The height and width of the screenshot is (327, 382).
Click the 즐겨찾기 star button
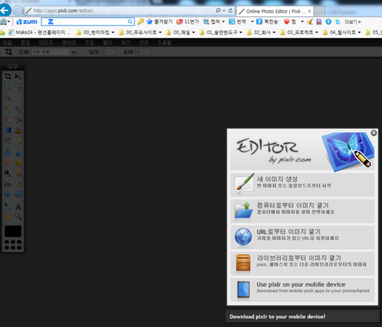tap(160, 21)
